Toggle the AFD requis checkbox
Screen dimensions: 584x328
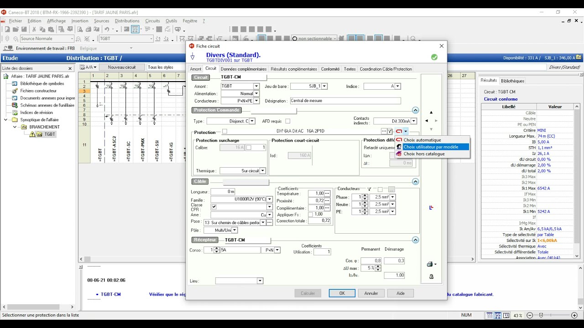click(x=288, y=121)
